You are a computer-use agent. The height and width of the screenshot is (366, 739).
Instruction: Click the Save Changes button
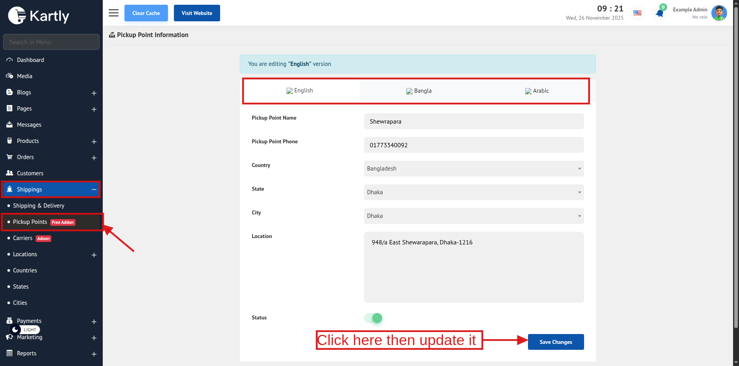point(556,342)
